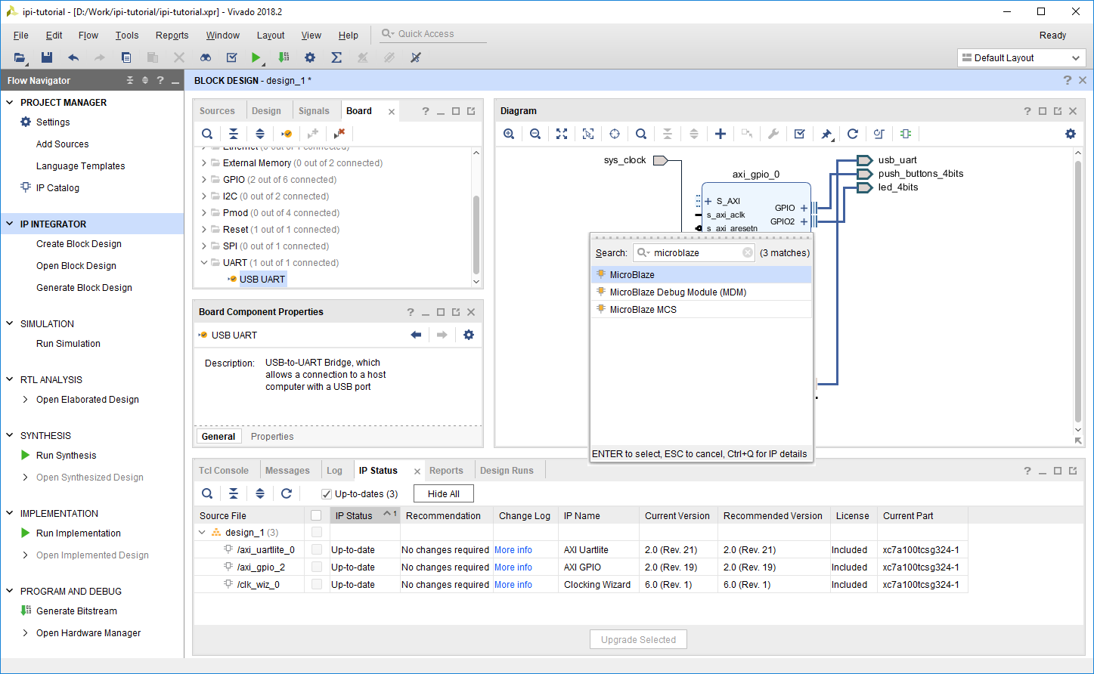This screenshot has width=1094, height=674.
Task: Collapse the PROJECT MANAGER section
Action: tap(10, 102)
